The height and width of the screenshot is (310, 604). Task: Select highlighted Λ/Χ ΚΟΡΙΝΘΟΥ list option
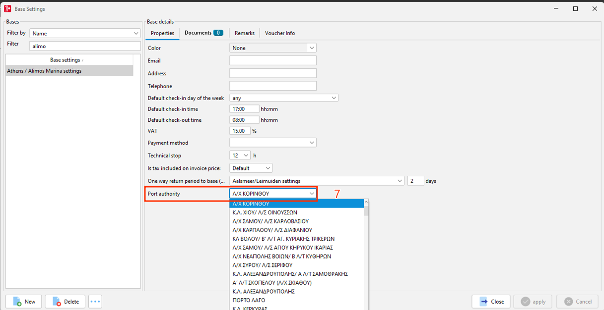pyautogui.click(x=297, y=204)
